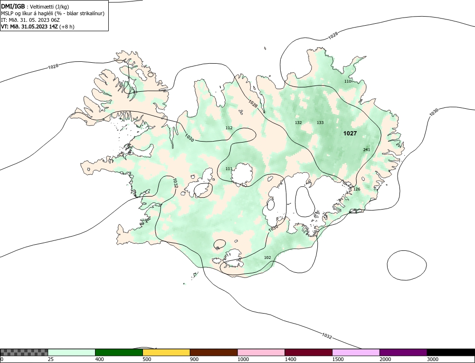This screenshot has height=363, width=475.
Task: Select the map value "126"
Action: point(357,190)
